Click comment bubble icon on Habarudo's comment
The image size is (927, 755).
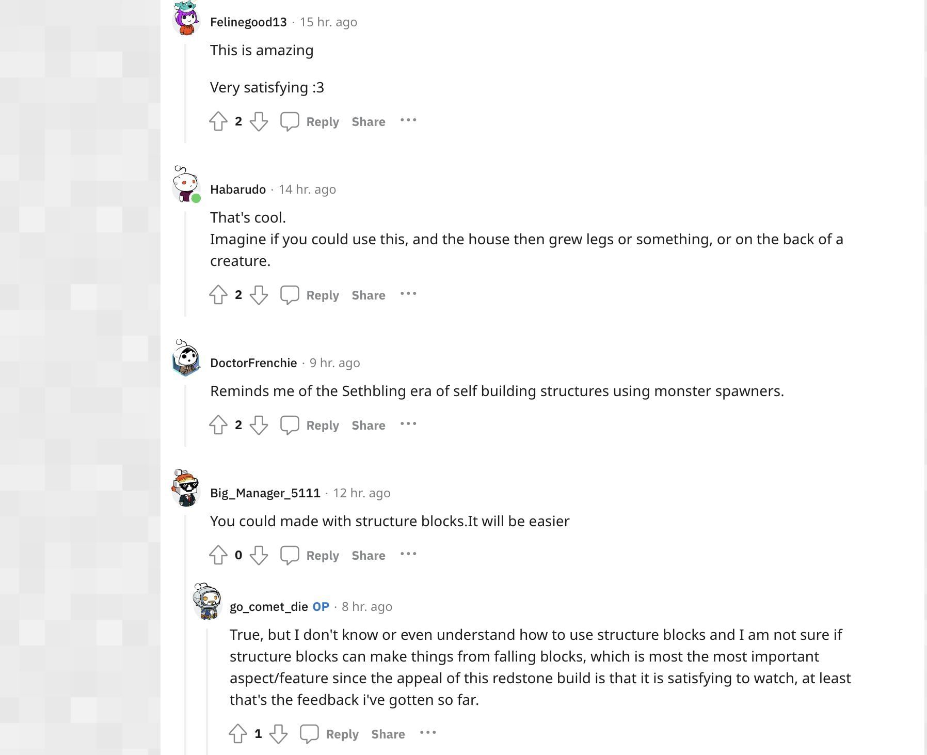[x=290, y=295]
